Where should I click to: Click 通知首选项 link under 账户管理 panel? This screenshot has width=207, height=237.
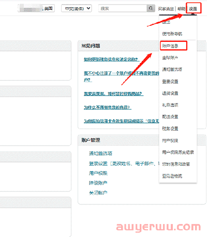[100, 153]
